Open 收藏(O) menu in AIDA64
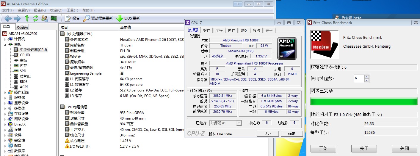Screen dimensions: 420x156 point(56,10)
